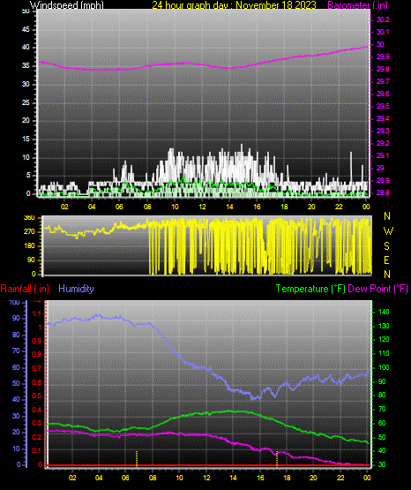This screenshot has width=411, height=490.
Task: Click the 12 hour tick on wind graph
Action: pyautogui.click(x=202, y=207)
